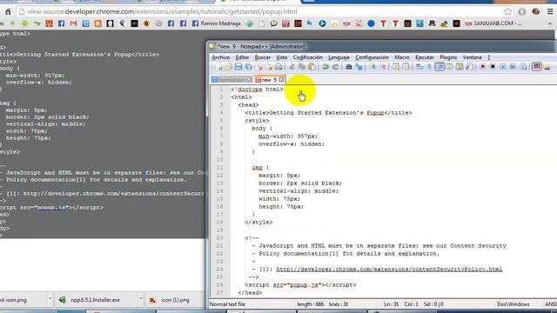The image size is (557, 313).
Task: Click the Chrome address bar URL
Action: [162, 11]
